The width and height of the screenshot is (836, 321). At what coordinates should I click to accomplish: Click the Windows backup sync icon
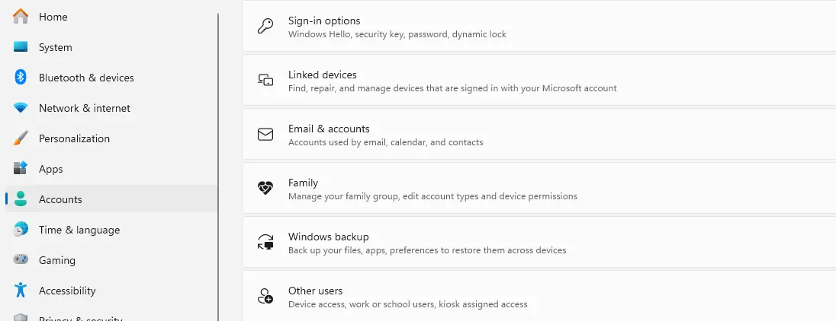coord(265,243)
